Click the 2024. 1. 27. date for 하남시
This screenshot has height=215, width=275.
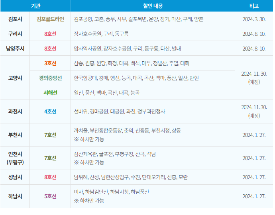click(254, 196)
